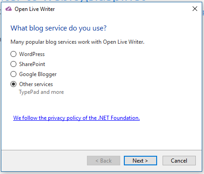The width and height of the screenshot is (204, 174).
Task: Click the 'What blog service do you use?' heading
Action: [59, 28]
